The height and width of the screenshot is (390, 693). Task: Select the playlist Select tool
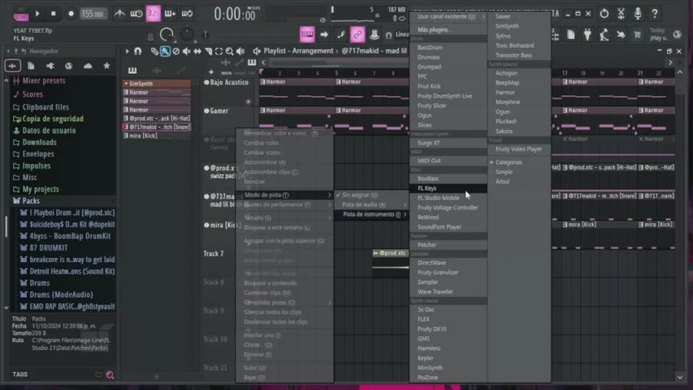[x=219, y=51]
